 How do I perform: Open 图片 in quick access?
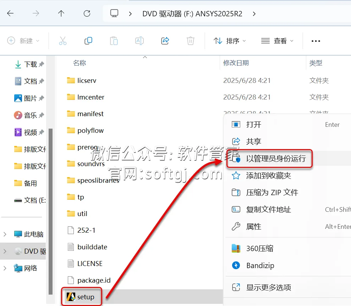pos(29,98)
